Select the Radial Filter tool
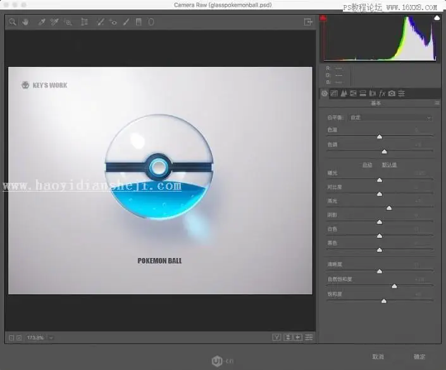 point(151,22)
